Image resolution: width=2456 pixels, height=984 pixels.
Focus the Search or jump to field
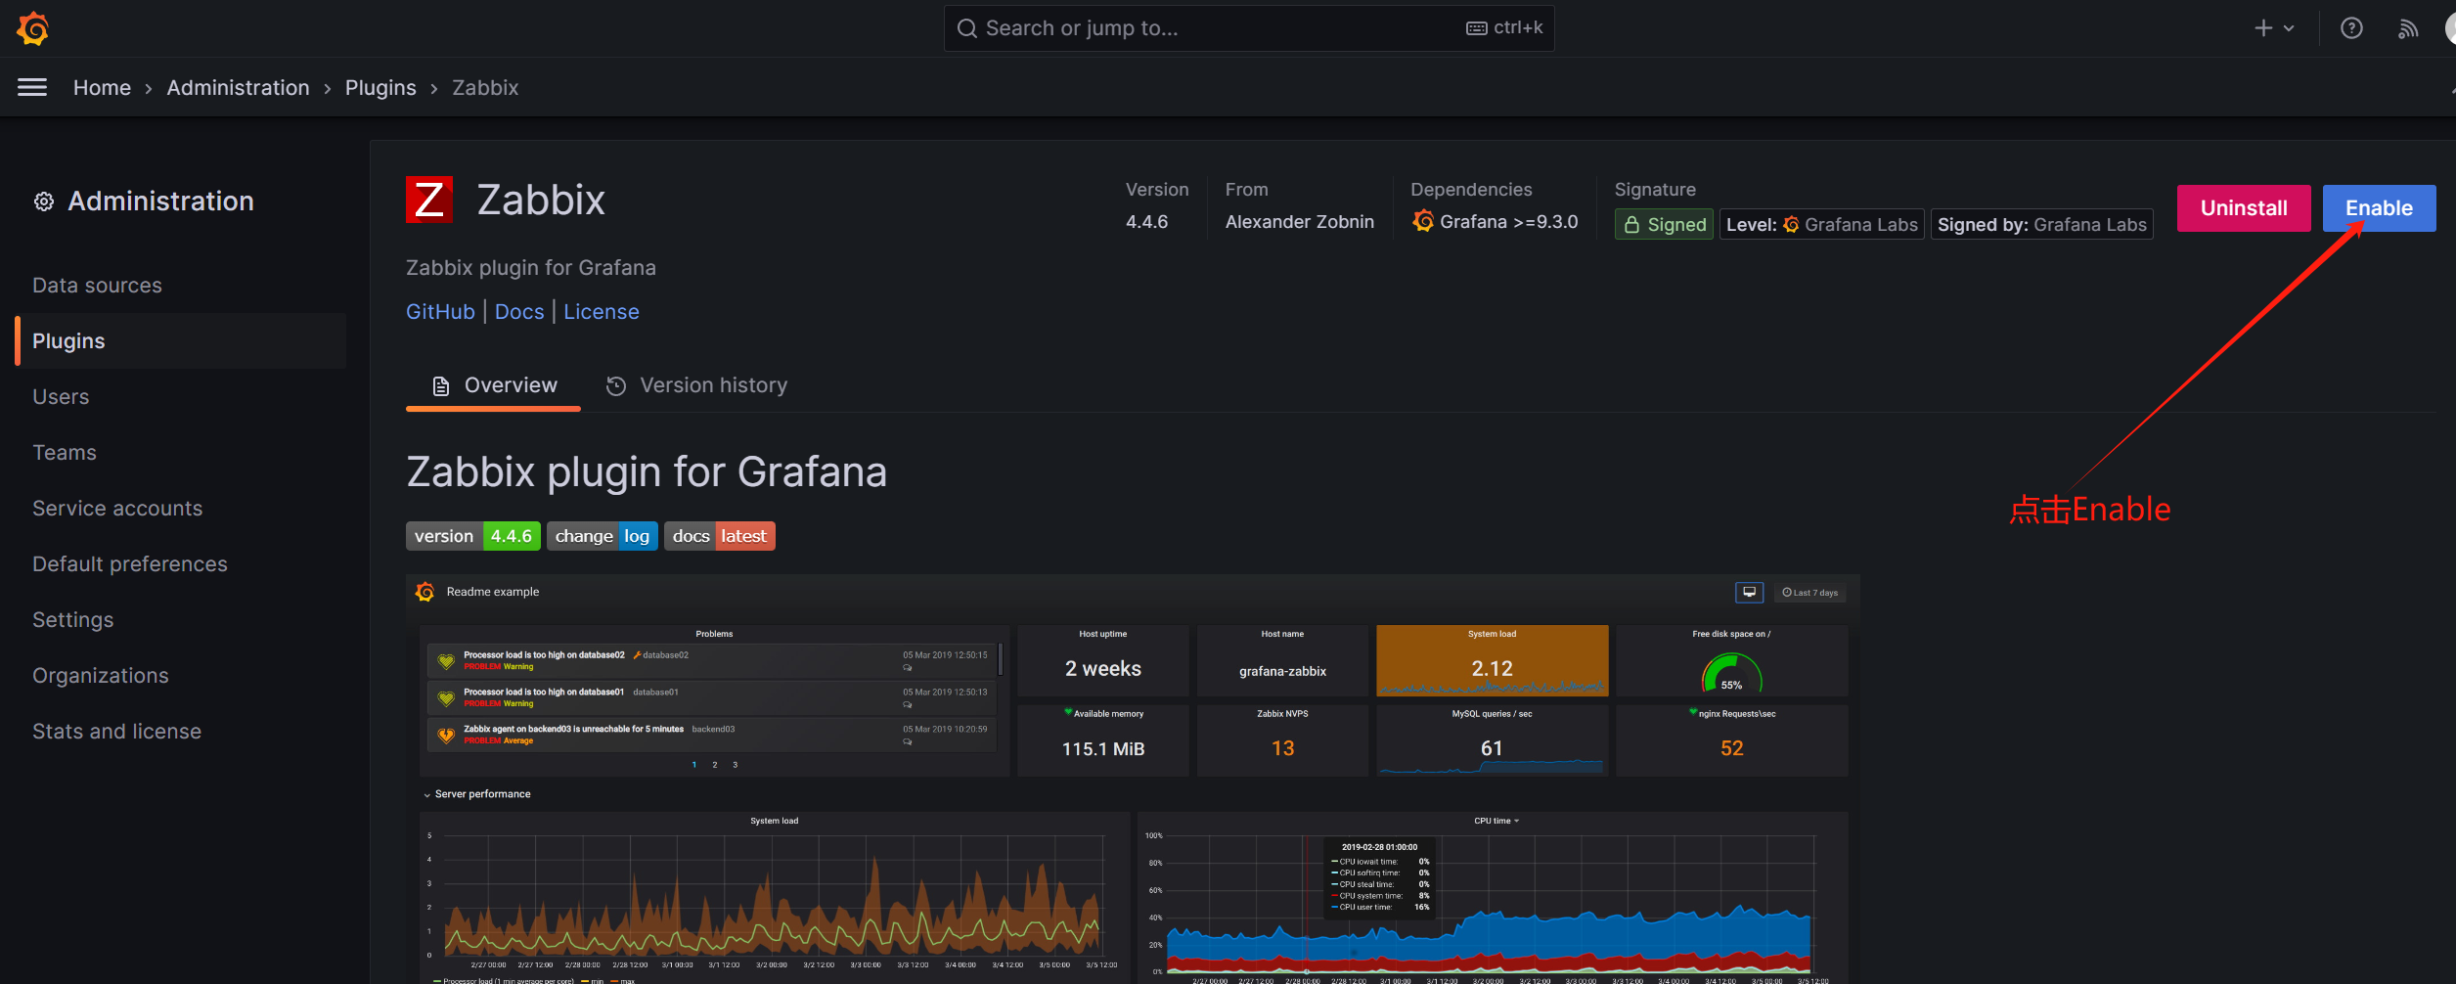(x=1248, y=28)
